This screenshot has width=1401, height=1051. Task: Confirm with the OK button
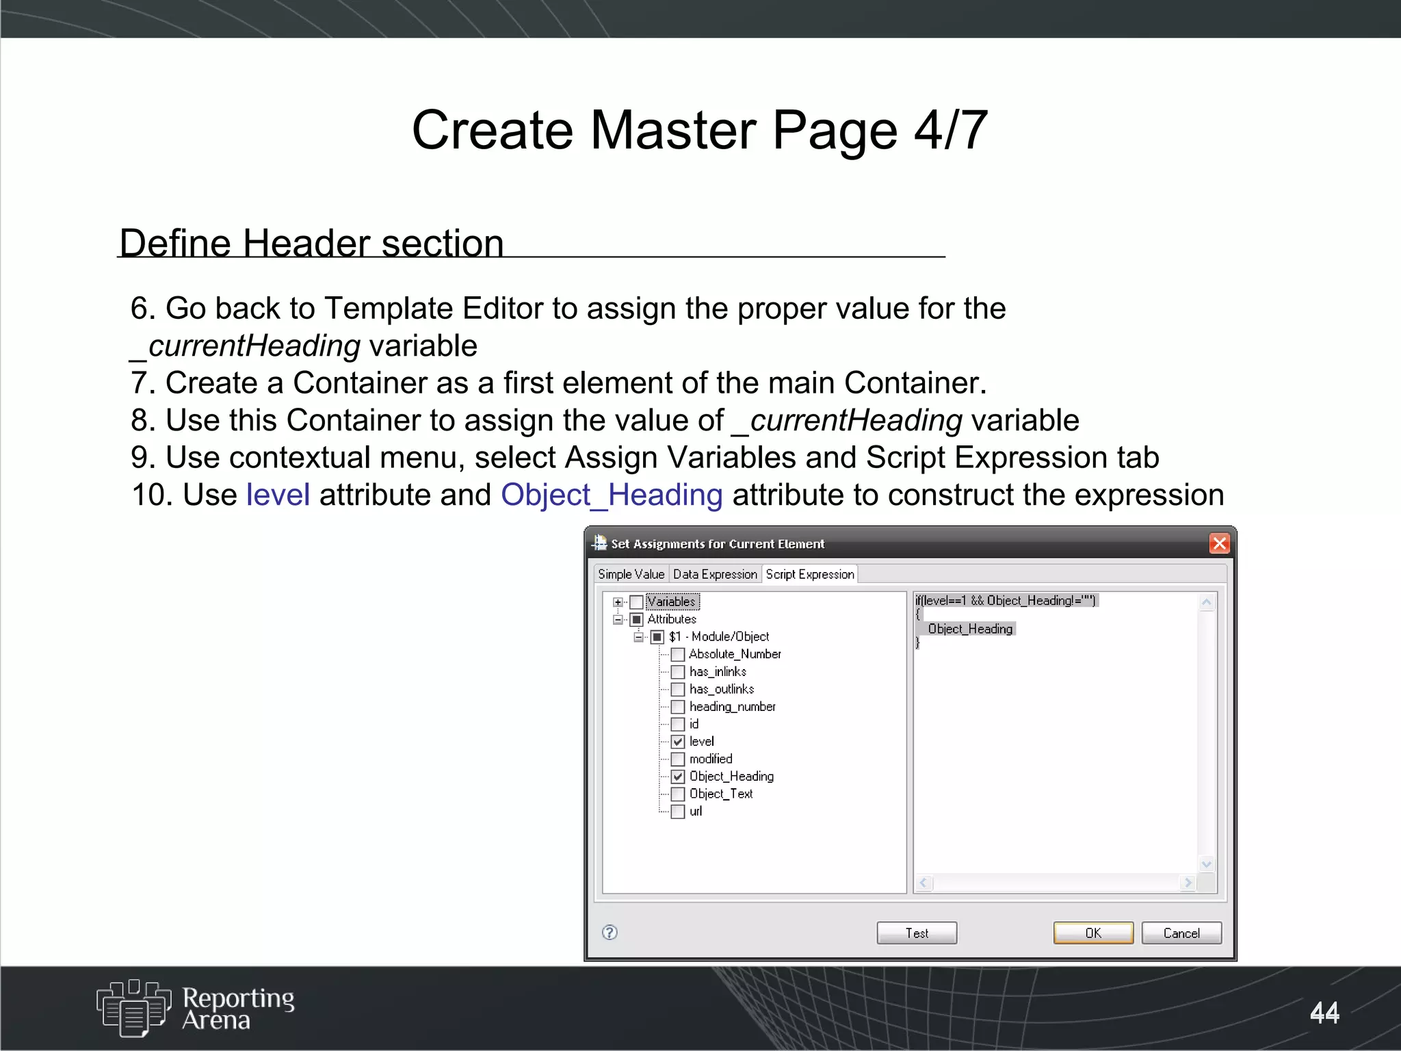tap(1093, 933)
